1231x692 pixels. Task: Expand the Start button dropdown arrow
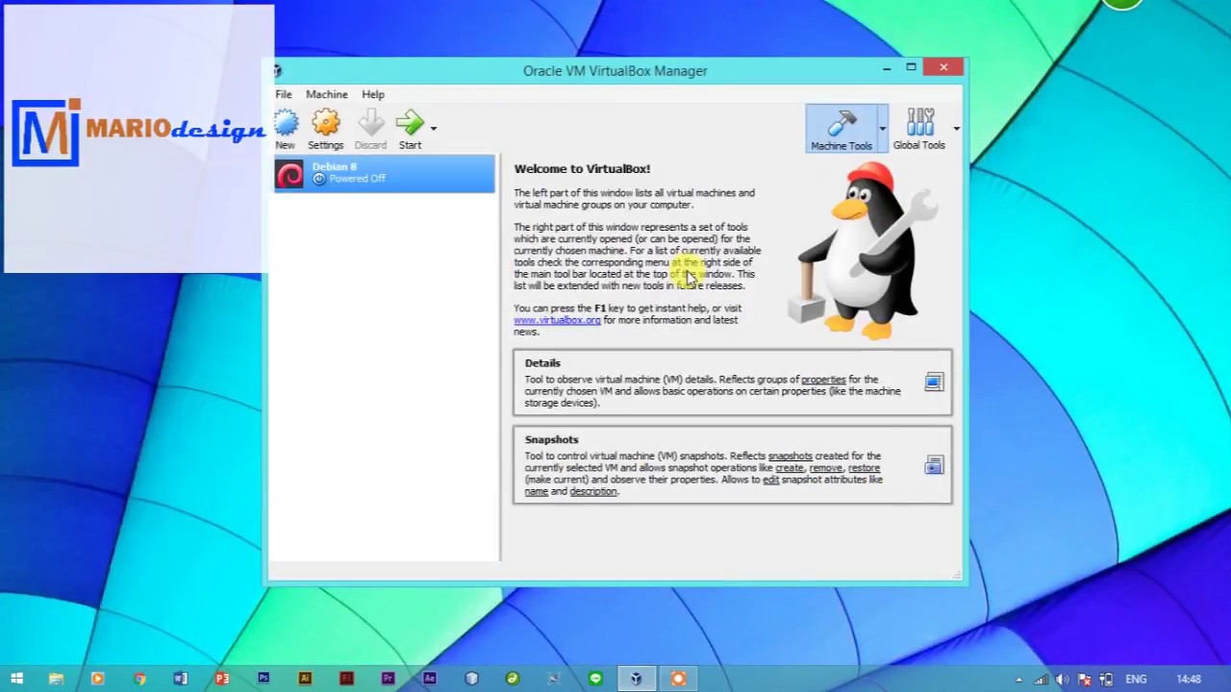[x=433, y=128]
